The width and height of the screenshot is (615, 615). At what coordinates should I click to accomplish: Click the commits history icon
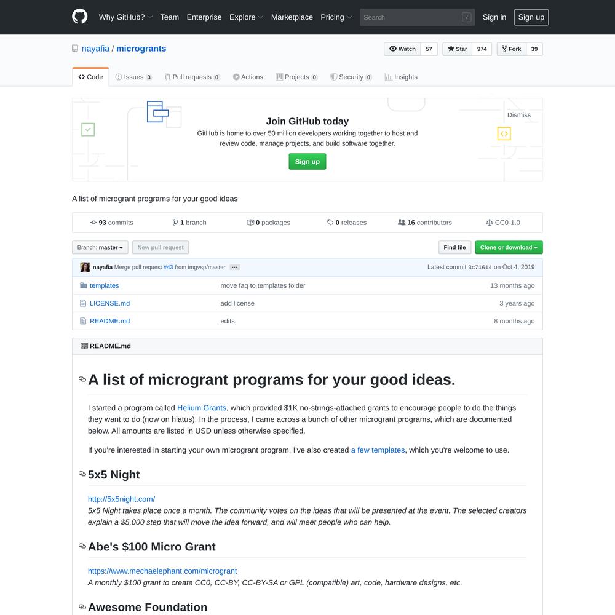pyautogui.click(x=93, y=223)
